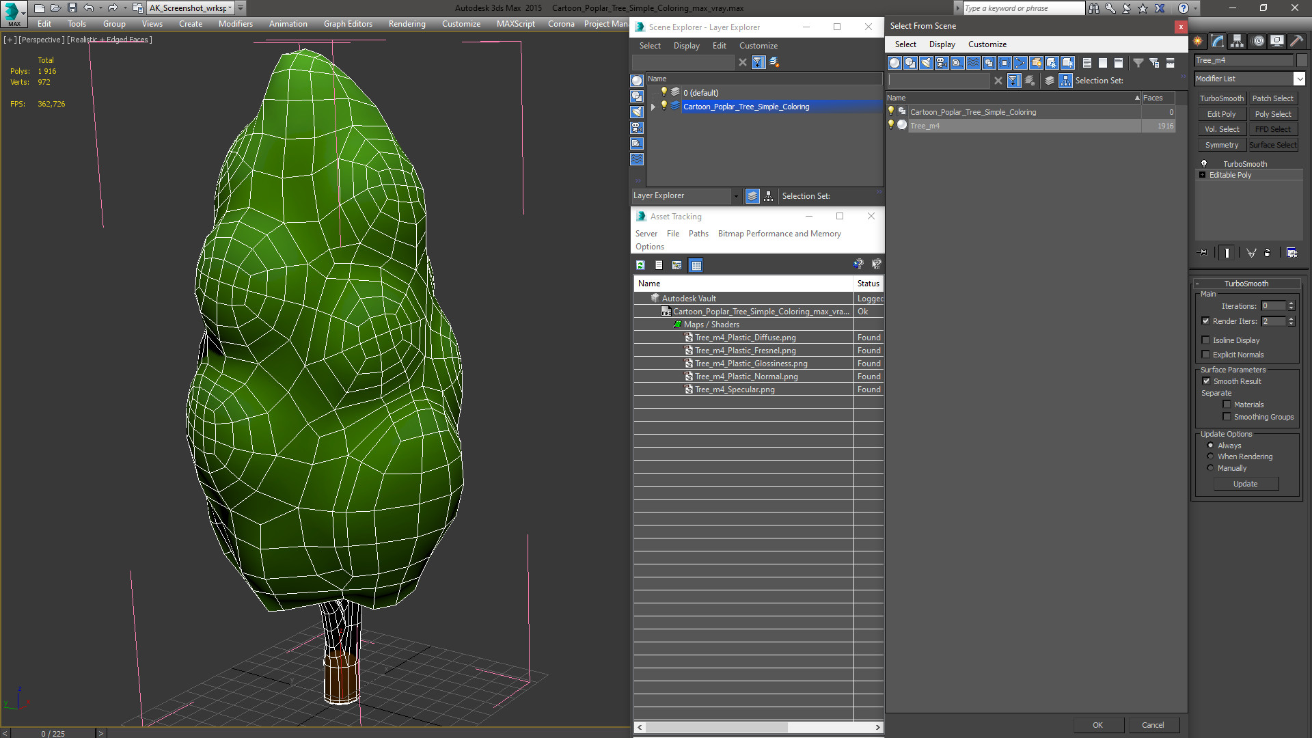The image size is (1312, 738).
Task: Click Undo arrow in quick access toolbar
Action: [88, 8]
